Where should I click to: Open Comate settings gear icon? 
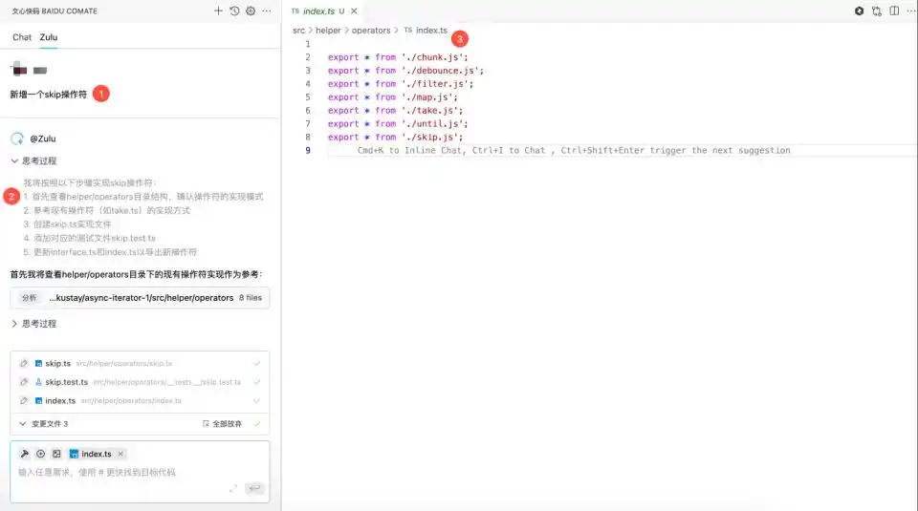[251, 11]
